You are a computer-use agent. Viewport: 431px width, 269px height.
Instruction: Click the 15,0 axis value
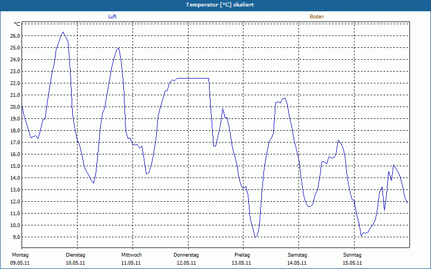pyautogui.click(x=15, y=166)
